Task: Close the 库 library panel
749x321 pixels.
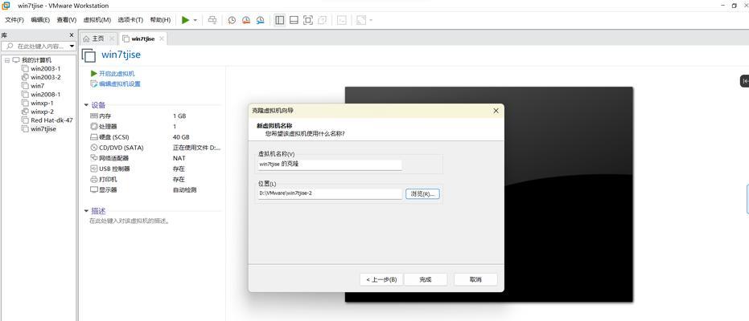Action: (x=72, y=35)
